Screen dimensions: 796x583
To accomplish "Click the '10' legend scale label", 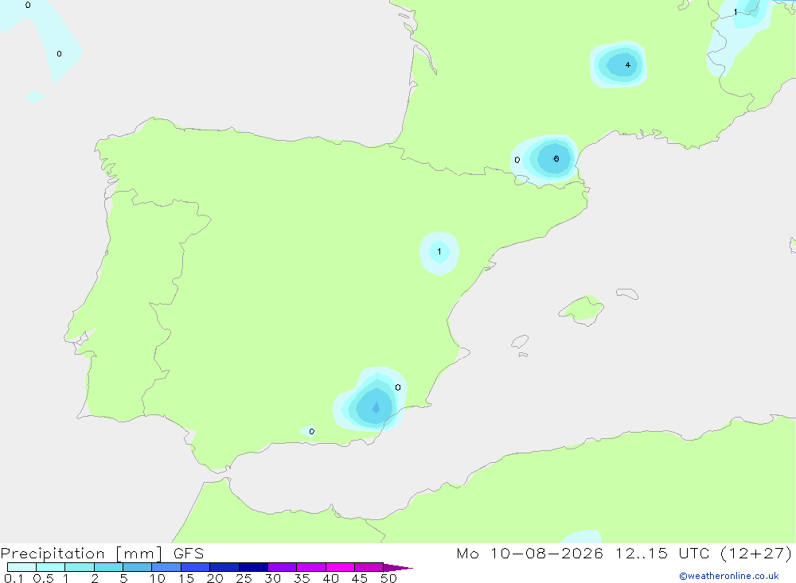I will pos(157,578).
